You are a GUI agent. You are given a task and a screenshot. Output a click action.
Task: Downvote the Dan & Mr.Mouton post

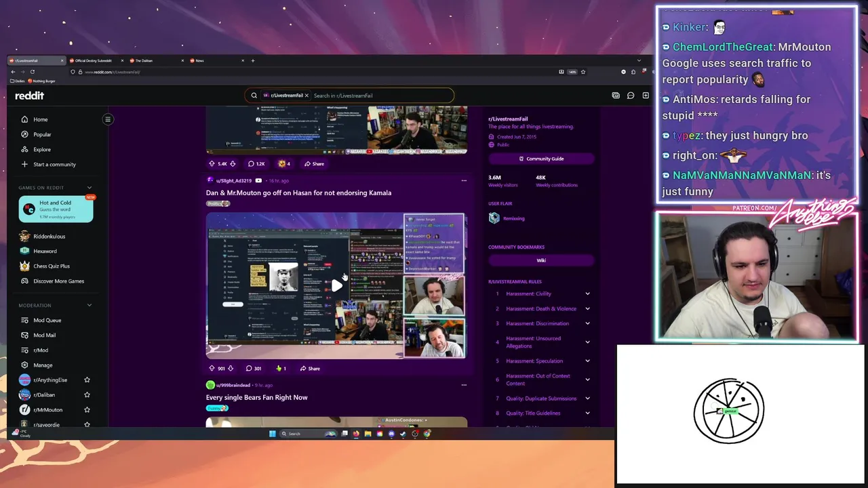click(x=231, y=368)
